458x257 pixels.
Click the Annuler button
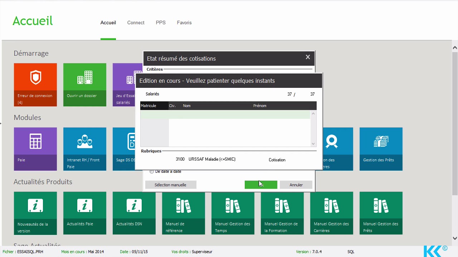point(296,185)
